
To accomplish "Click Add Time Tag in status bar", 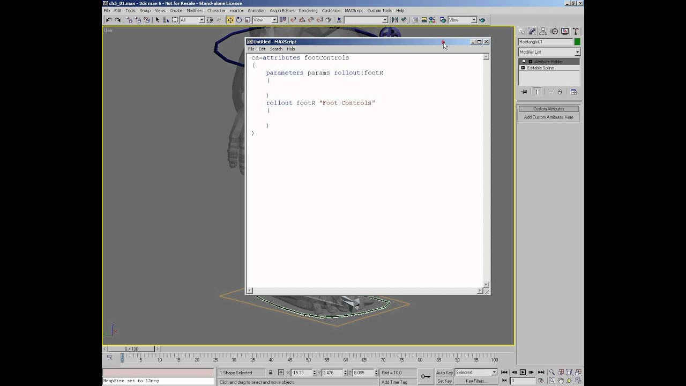I will coord(394,382).
